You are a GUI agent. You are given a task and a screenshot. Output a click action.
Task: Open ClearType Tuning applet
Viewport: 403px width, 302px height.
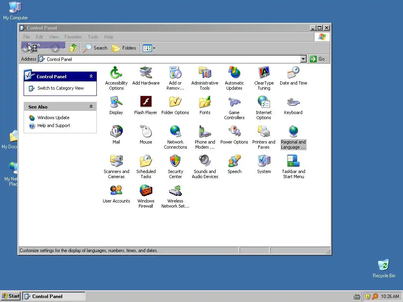[x=264, y=78]
